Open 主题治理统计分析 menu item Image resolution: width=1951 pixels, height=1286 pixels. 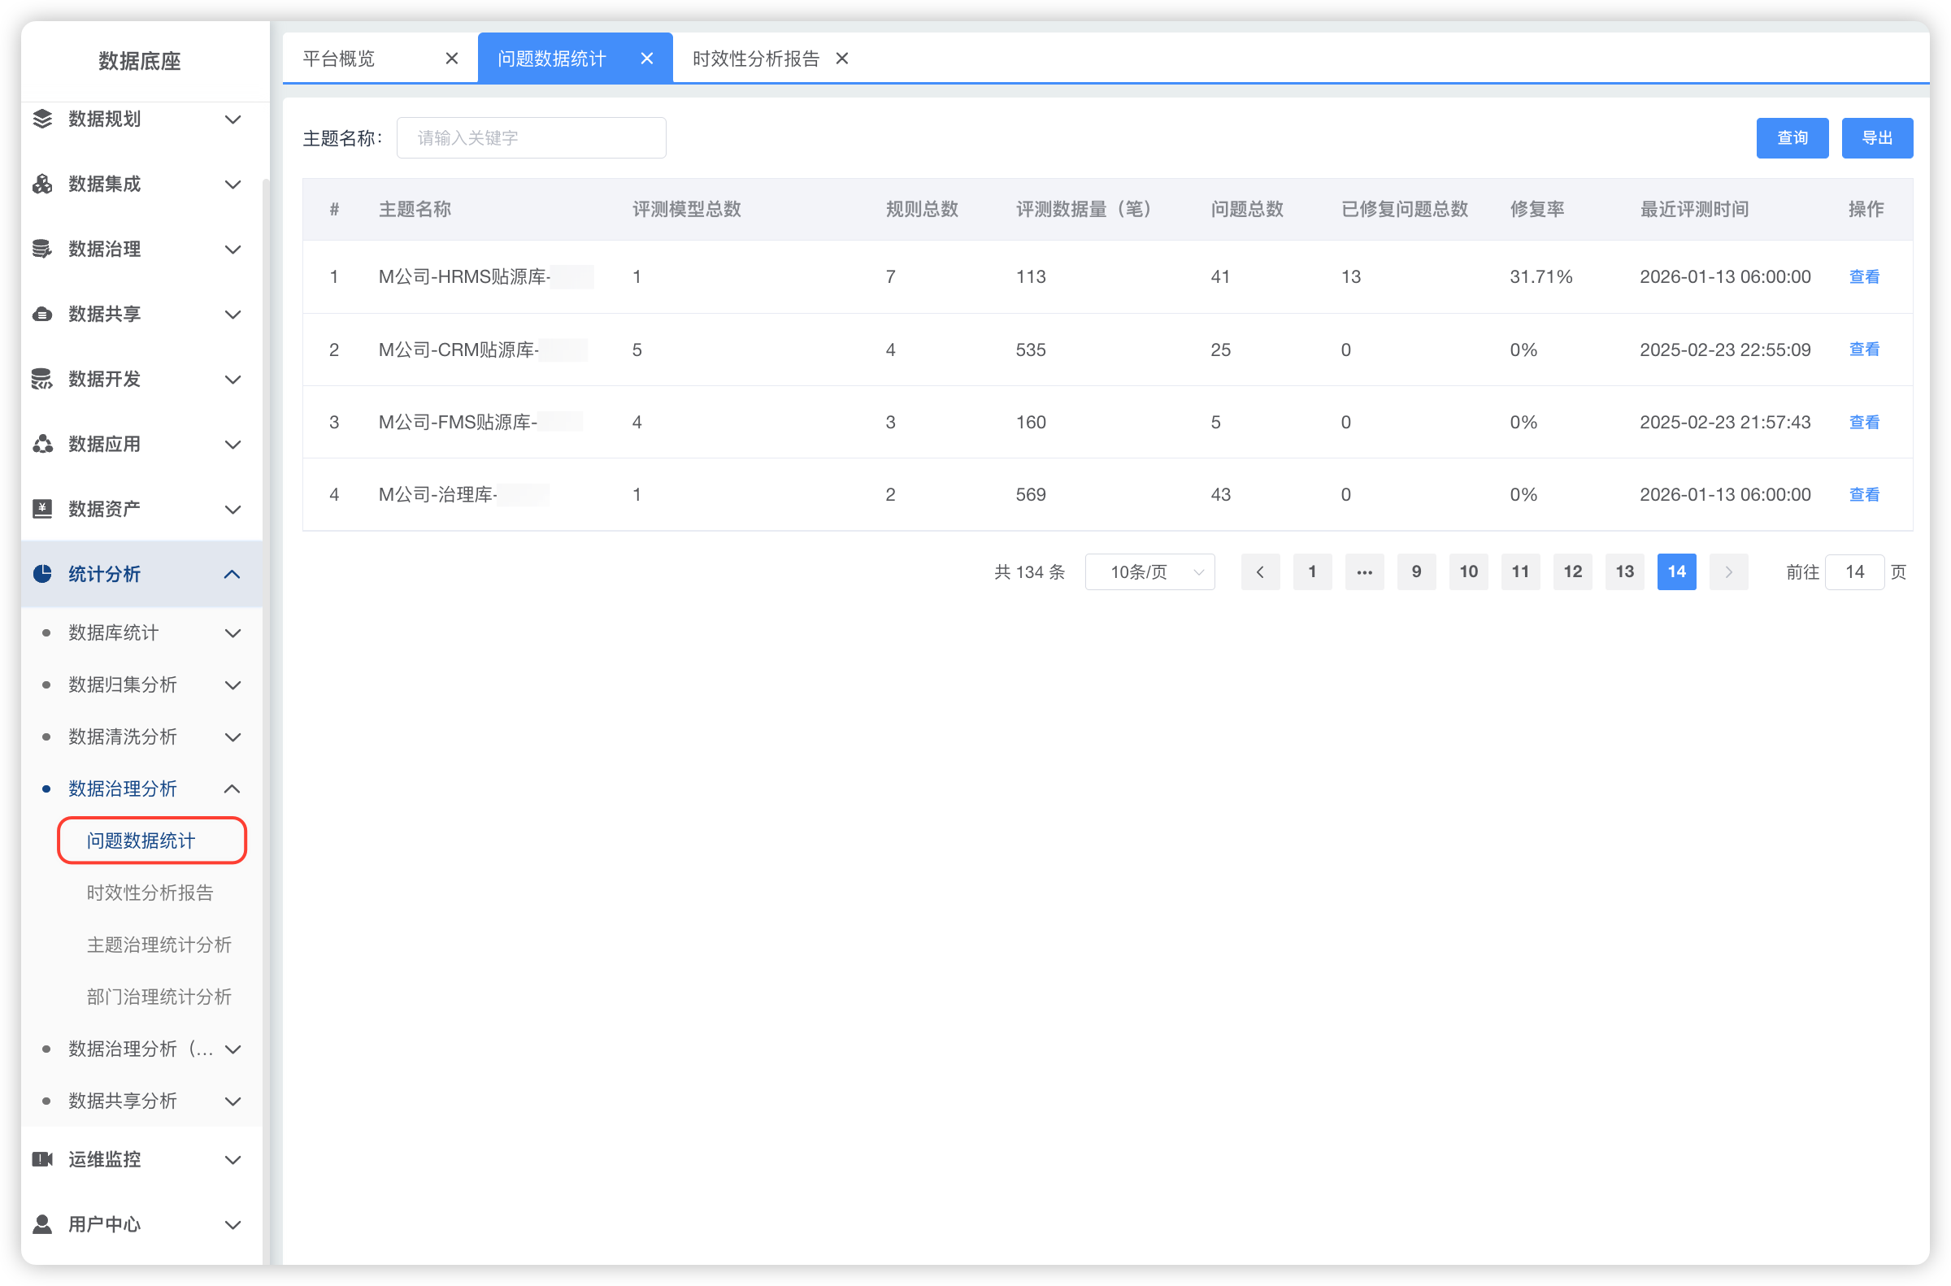pos(159,944)
